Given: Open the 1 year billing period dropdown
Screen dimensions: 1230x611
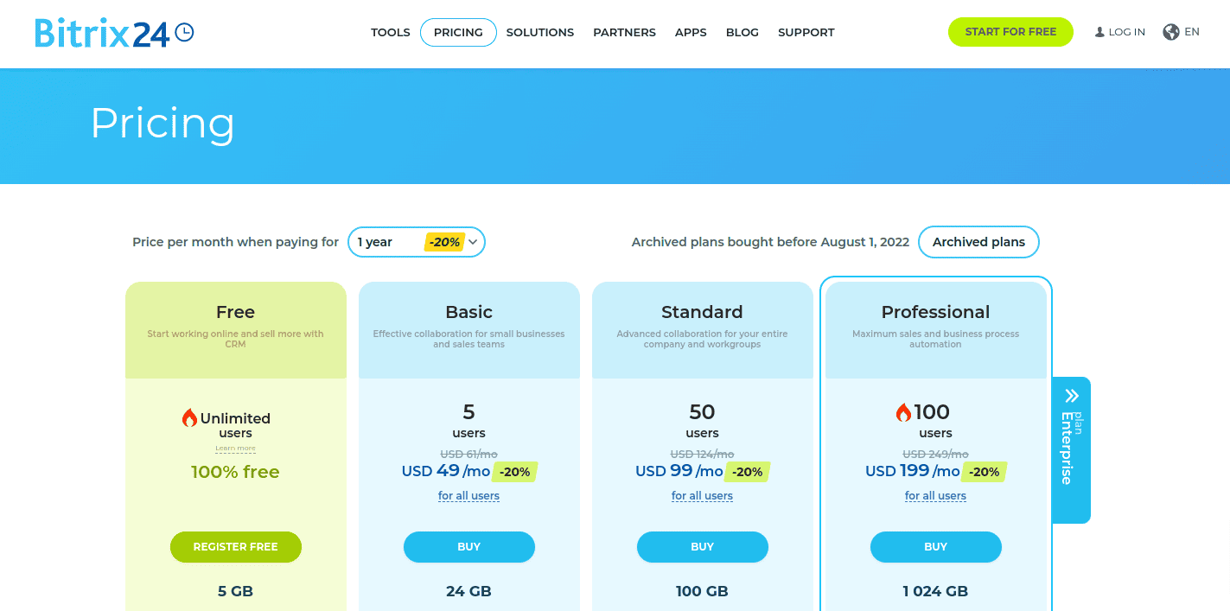Looking at the screenshot, I should click(417, 242).
